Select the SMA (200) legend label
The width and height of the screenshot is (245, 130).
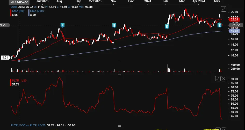pos(37,11)
